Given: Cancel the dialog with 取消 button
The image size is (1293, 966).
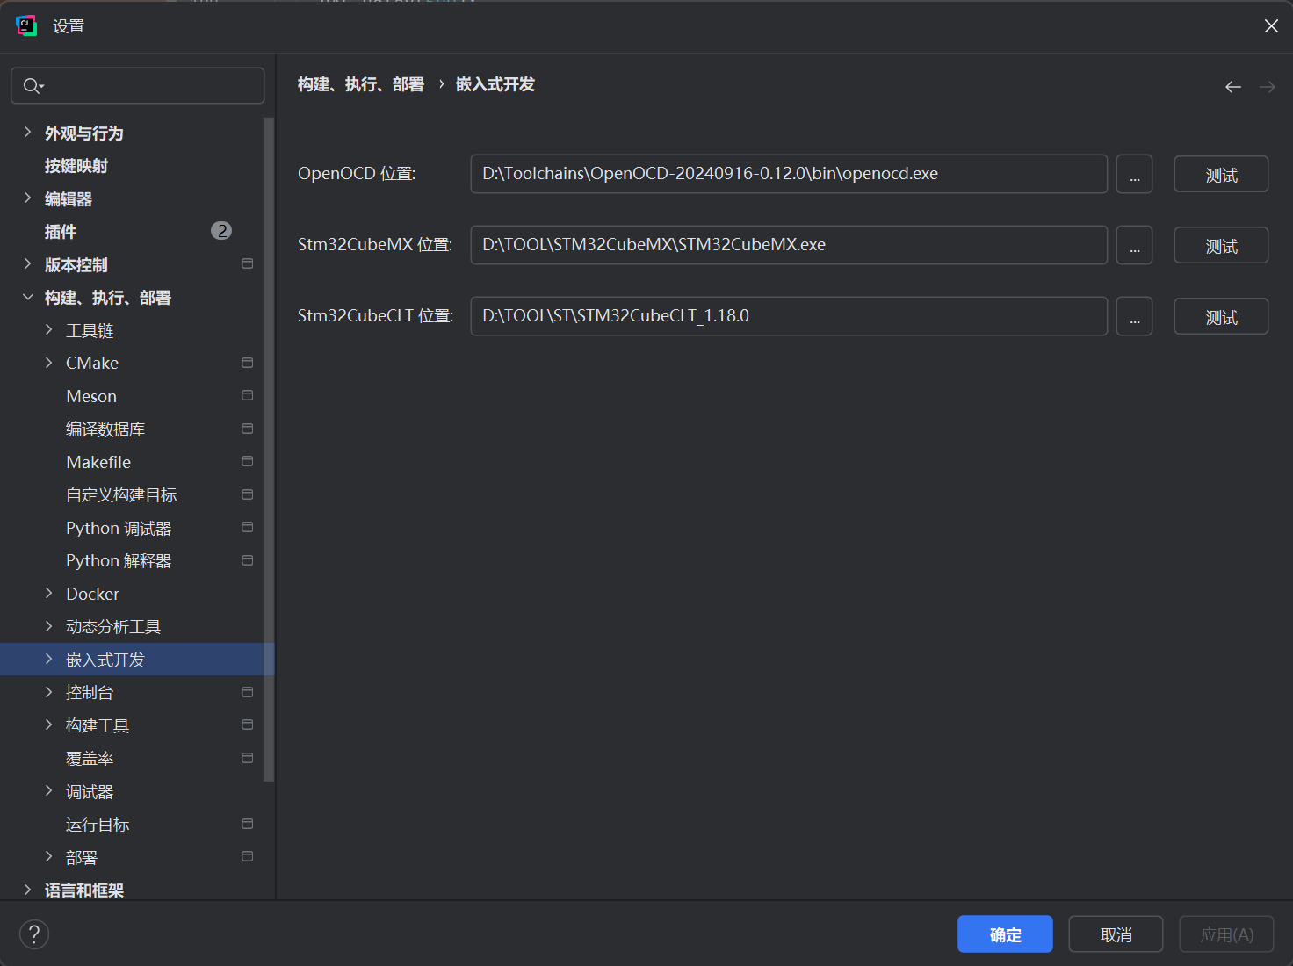Looking at the screenshot, I should click(x=1116, y=934).
